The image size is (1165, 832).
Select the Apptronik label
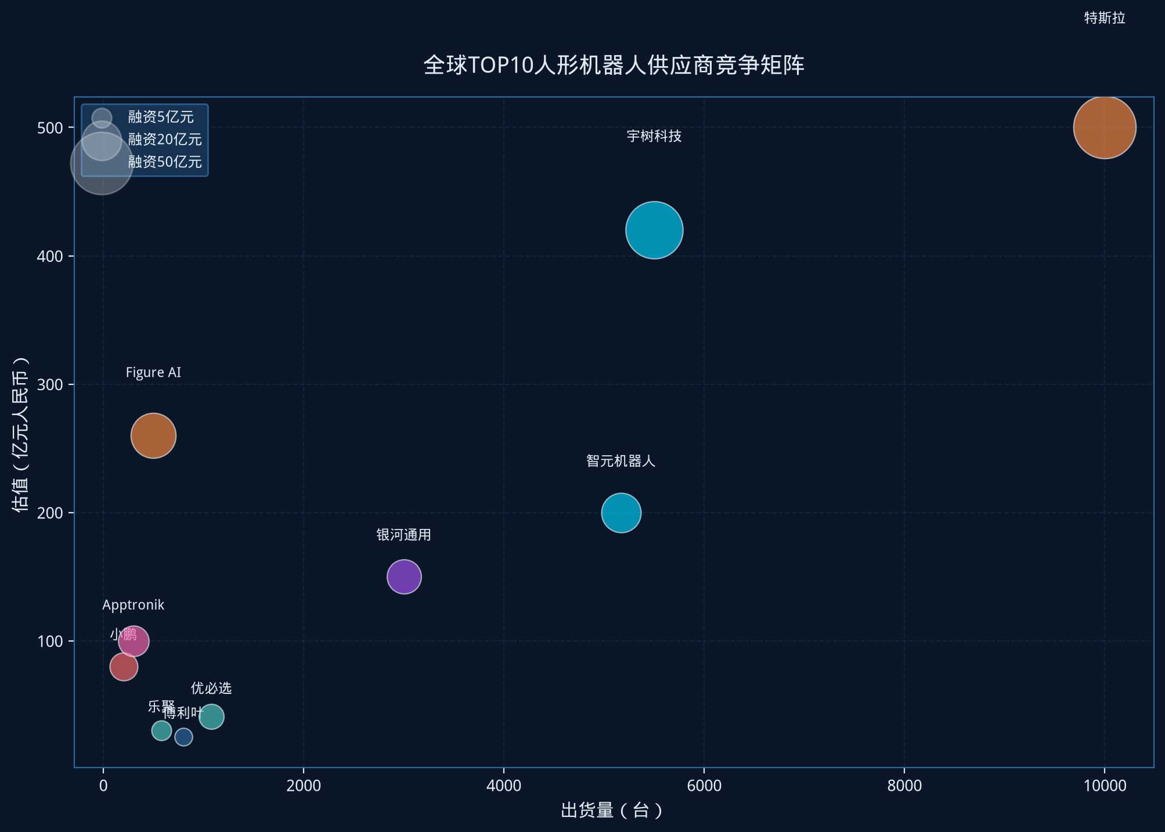pos(134,605)
